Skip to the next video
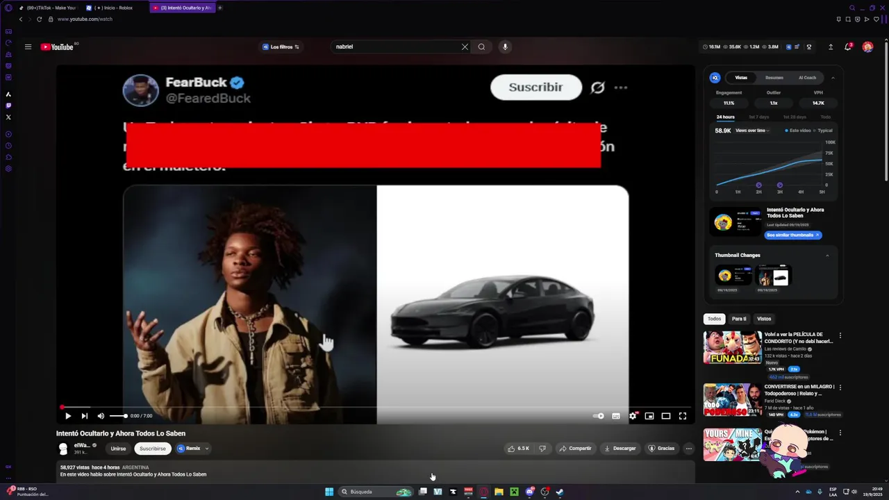 (x=85, y=416)
